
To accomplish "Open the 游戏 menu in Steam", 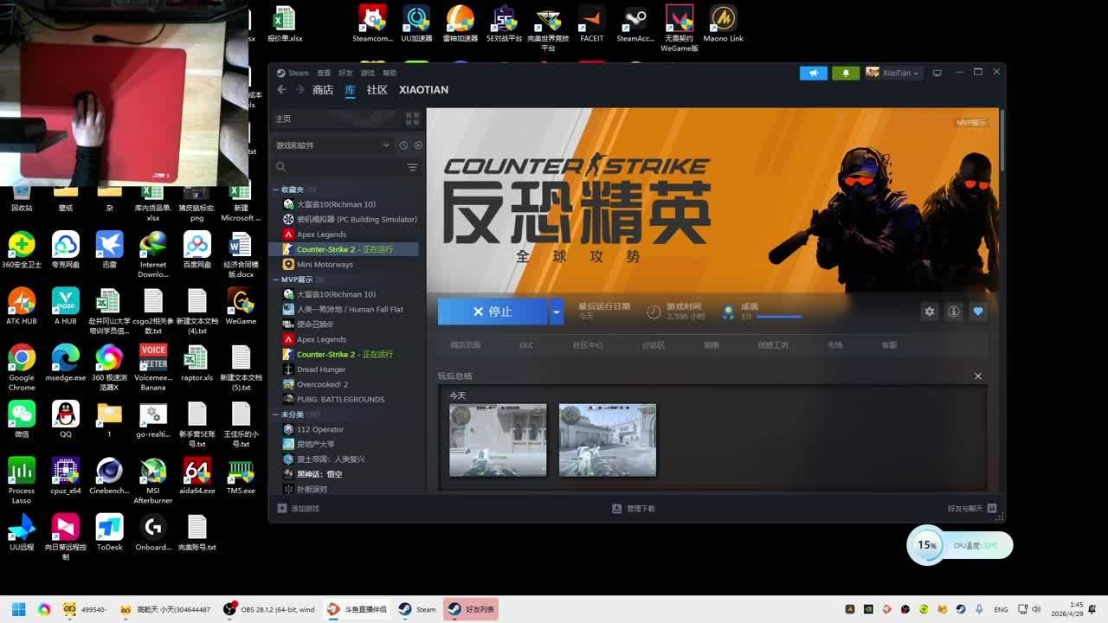I will [368, 73].
